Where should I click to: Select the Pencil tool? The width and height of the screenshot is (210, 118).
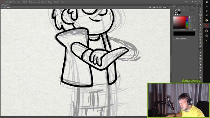coord(200,43)
